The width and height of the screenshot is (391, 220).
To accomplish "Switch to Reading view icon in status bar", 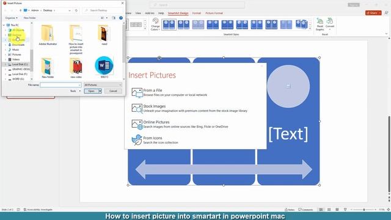I will click(x=337, y=210).
